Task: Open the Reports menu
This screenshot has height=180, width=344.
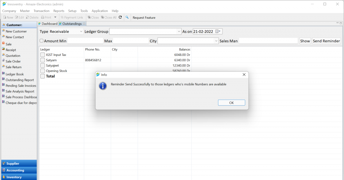Action: click(59, 11)
